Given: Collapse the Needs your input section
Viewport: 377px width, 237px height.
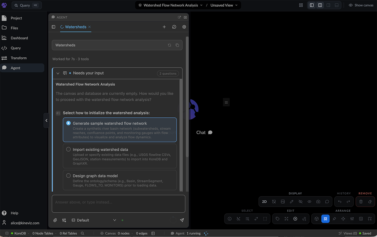Looking at the screenshot, I should 58,73.
